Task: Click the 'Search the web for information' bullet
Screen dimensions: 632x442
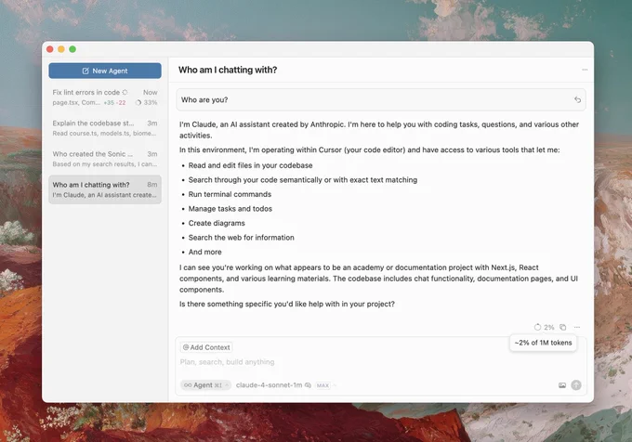Action: pos(241,238)
